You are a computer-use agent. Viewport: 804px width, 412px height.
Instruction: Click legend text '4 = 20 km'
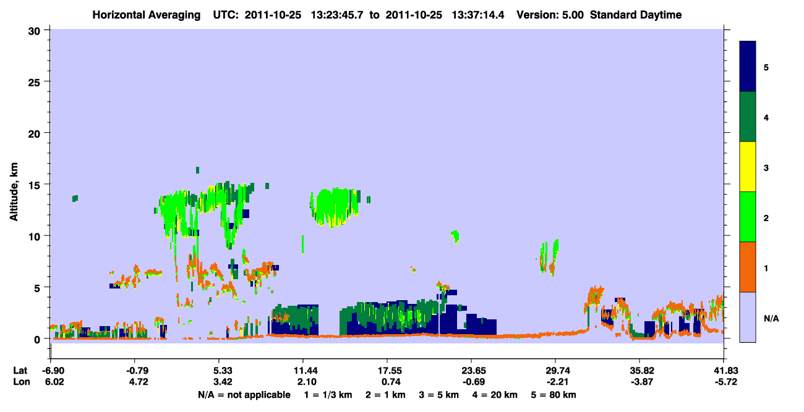click(495, 395)
